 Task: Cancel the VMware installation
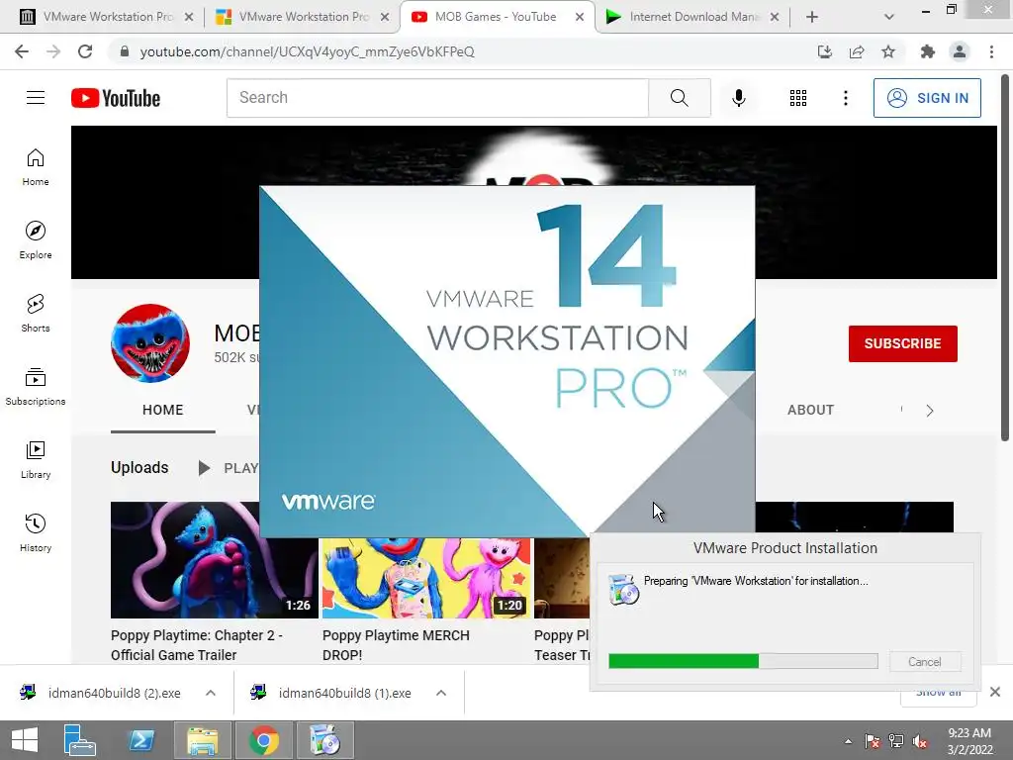(925, 662)
